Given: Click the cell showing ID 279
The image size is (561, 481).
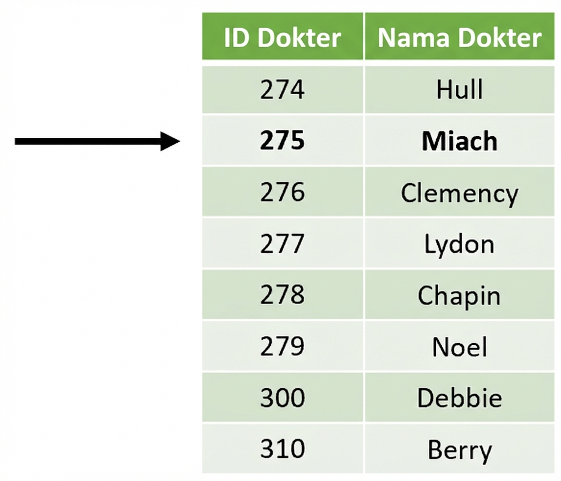Looking at the screenshot, I should tap(283, 347).
